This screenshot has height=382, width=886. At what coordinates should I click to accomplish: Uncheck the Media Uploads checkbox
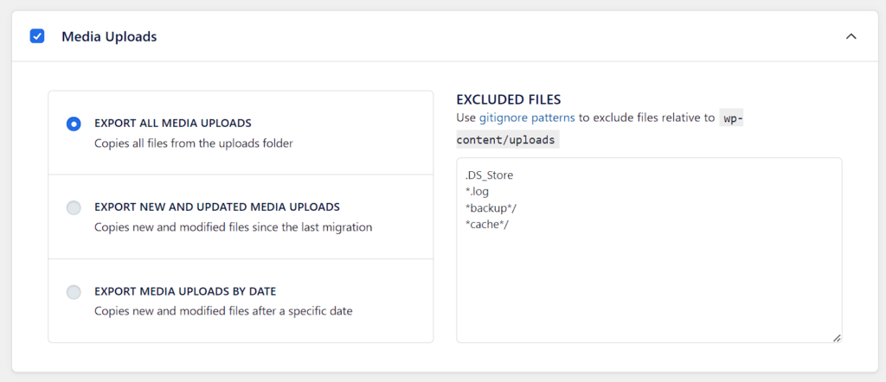tap(37, 36)
